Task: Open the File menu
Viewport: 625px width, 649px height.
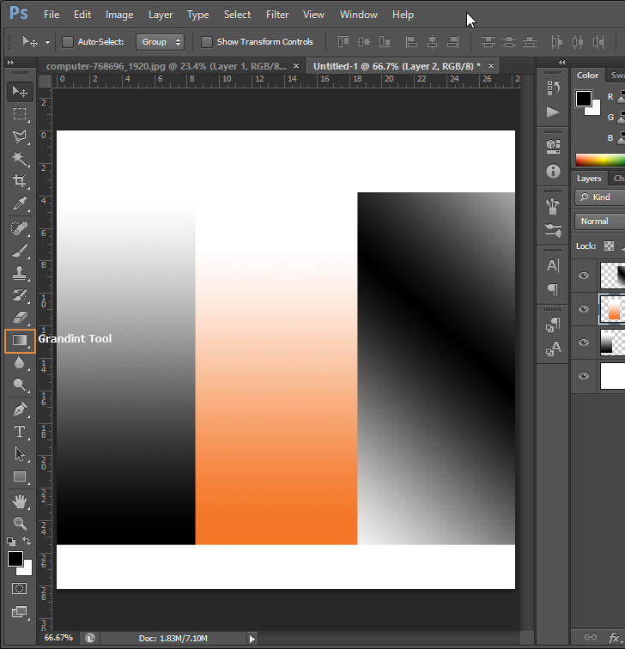Action: [52, 15]
